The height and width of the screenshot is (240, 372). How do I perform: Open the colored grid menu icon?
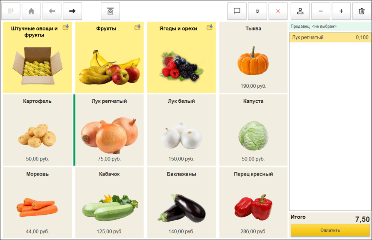(x=11, y=11)
